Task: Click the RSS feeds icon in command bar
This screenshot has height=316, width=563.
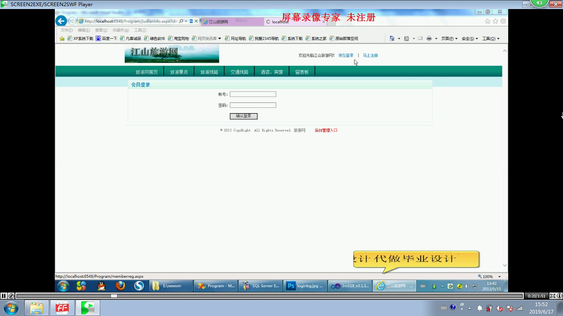Action: pos(406,38)
